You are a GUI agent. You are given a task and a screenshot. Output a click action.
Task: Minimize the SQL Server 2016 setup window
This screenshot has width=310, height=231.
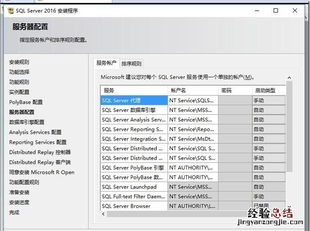[257, 11]
